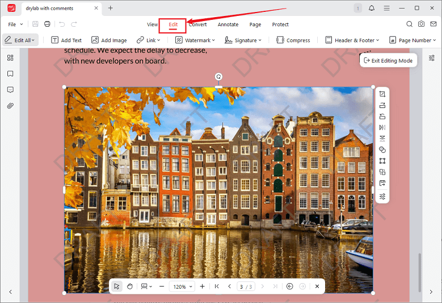This screenshot has width=442, height=303.
Task: Click the Compress button
Action: 293,40
